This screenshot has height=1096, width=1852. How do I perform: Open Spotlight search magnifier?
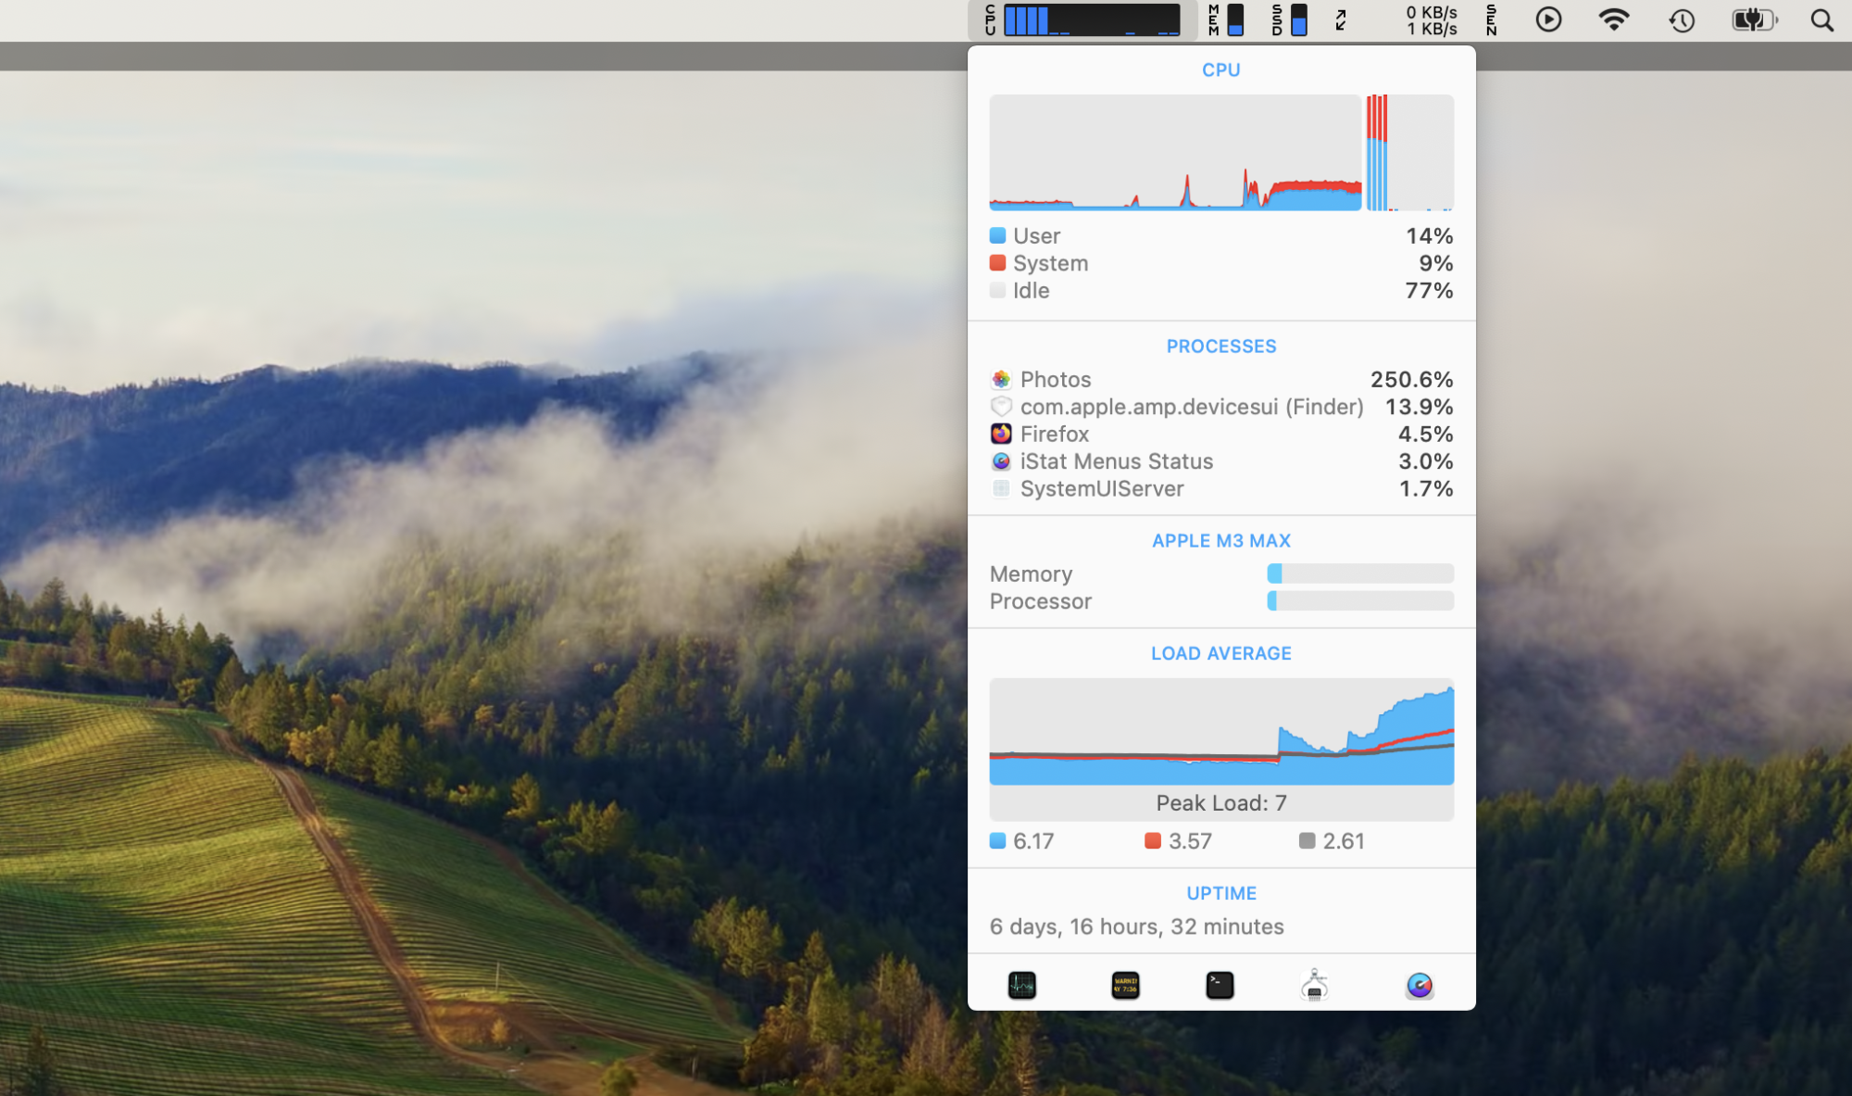coord(1821,19)
